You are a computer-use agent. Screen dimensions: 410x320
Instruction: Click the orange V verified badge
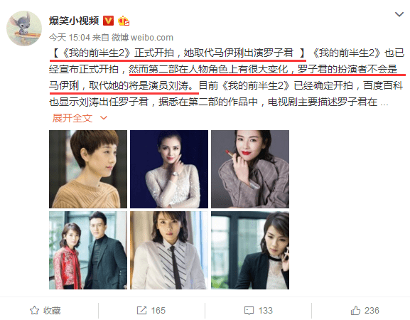108,21
